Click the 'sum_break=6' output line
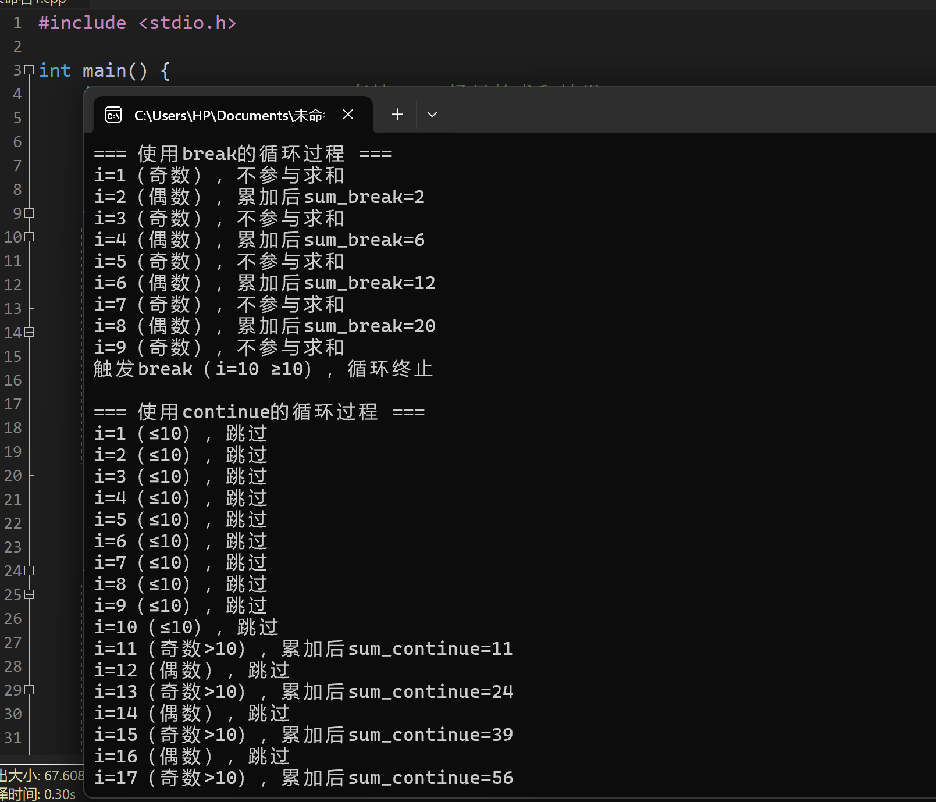 pos(259,240)
